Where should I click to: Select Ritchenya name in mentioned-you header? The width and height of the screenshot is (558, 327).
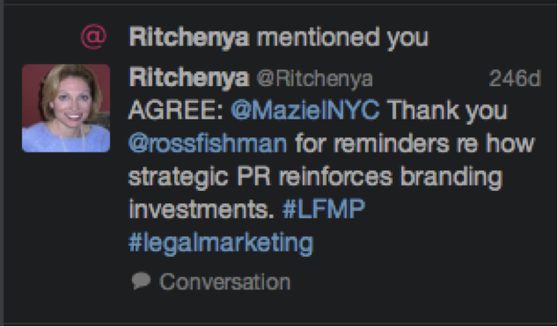click(189, 37)
